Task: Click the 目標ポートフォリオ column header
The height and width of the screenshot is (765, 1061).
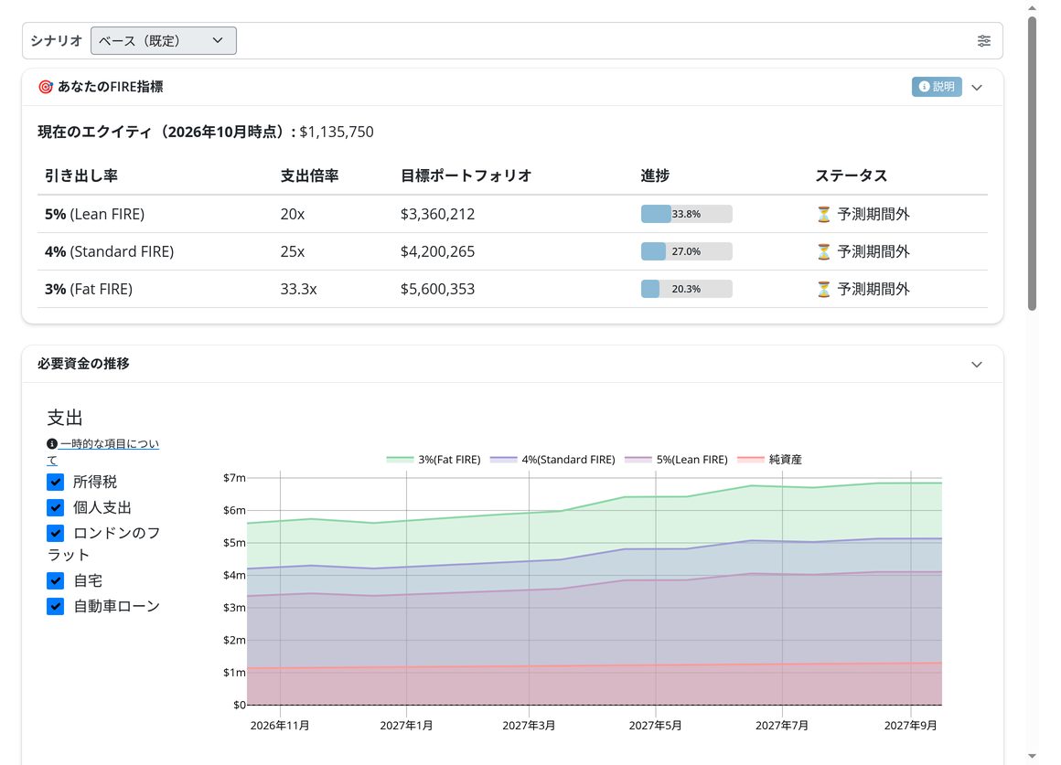Action: 466,175
